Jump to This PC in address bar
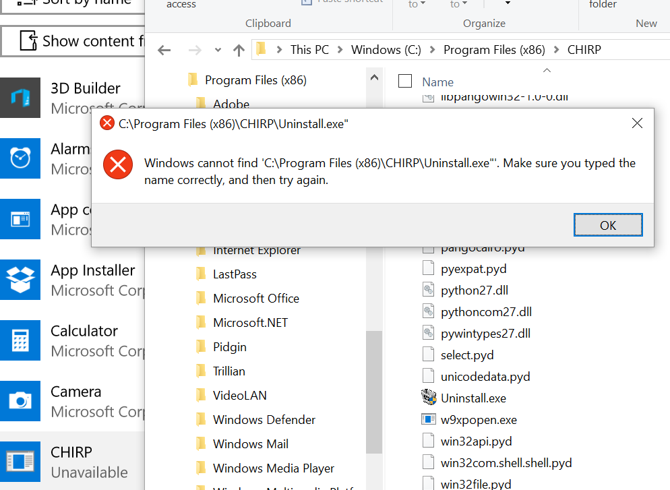 (x=309, y=50)
